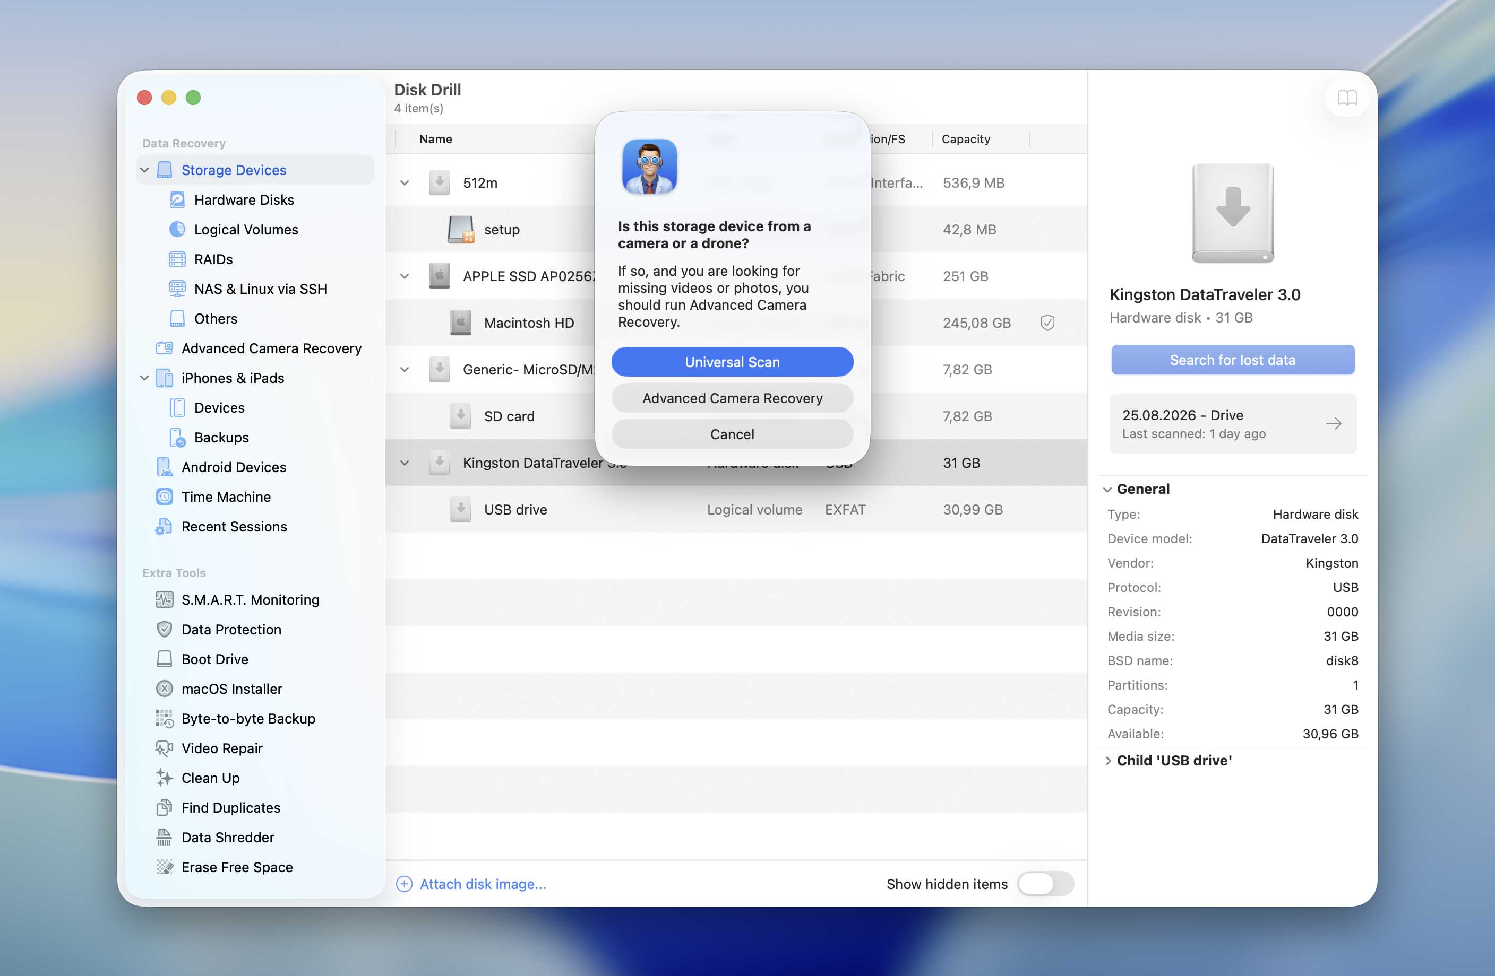
Task: Click the green fullscreen window button
Action: 193,97
